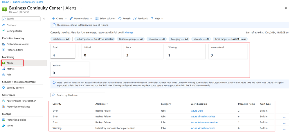This screenshot has height=133, width=290.
Task: Open the Resource group == All filter
Action: (x=131, y=39)
